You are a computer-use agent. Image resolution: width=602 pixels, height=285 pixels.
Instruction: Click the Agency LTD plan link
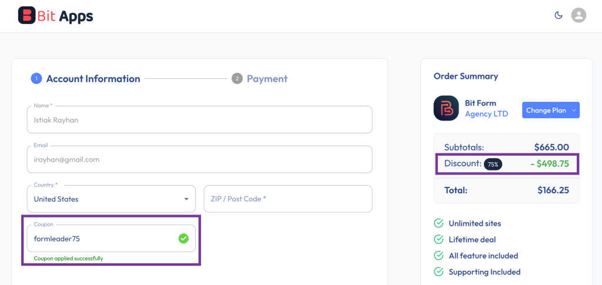(x=486, y=114)
